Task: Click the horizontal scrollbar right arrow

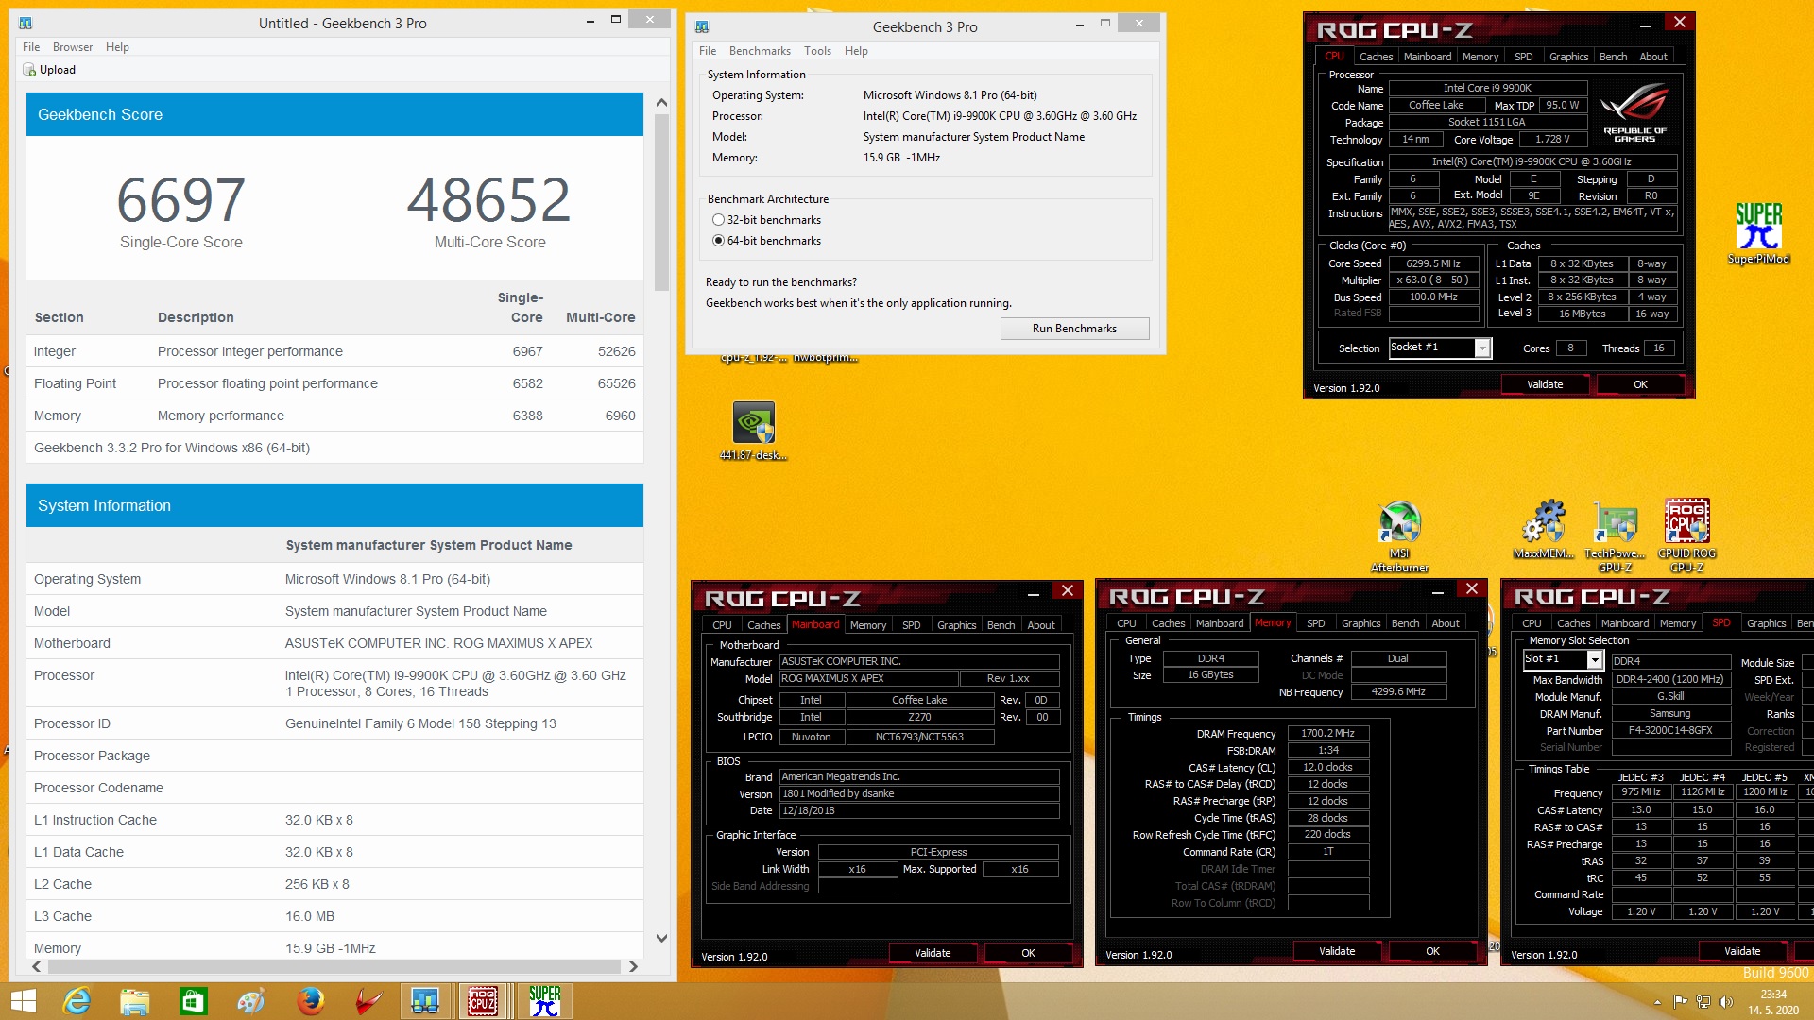Action: pos(633,966)
